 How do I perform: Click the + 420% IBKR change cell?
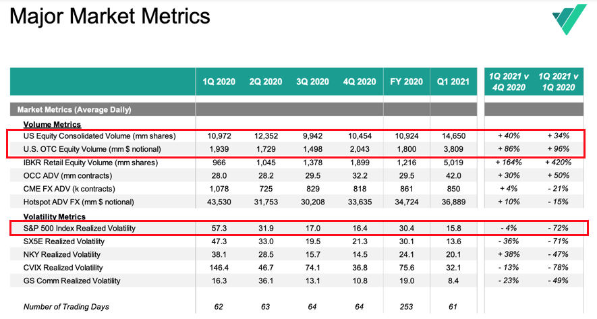[x=558, y=163]
